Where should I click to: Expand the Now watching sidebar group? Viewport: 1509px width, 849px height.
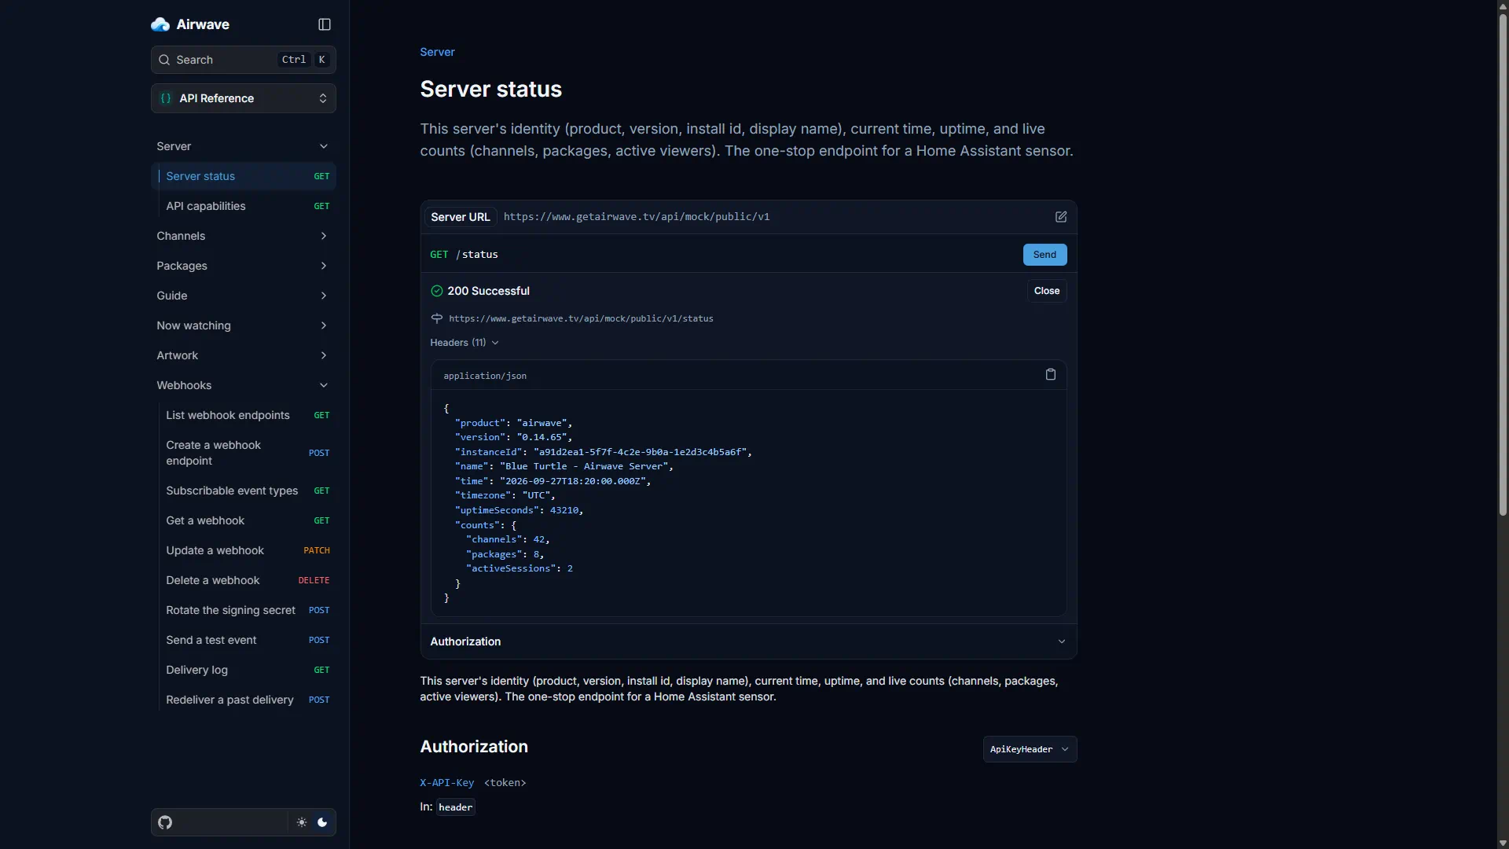pos(244,325)
